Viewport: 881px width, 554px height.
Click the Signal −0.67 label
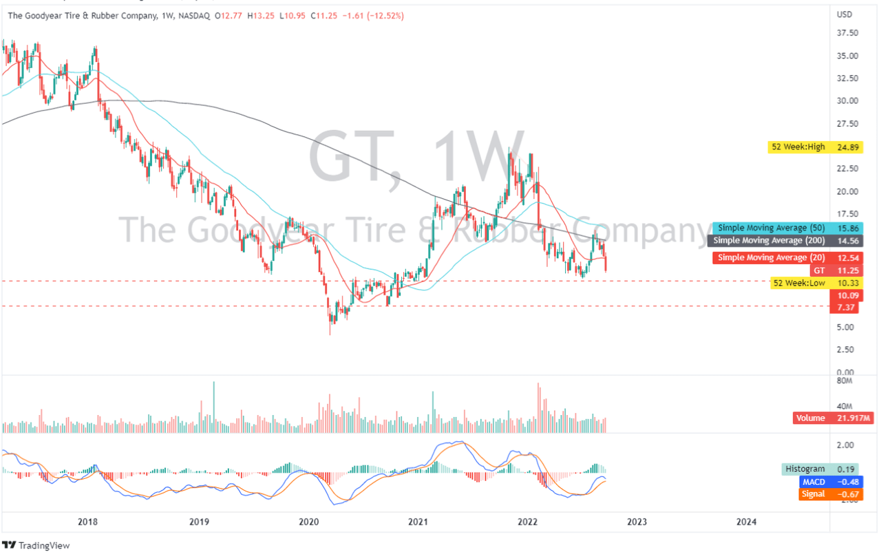[831, 494]
